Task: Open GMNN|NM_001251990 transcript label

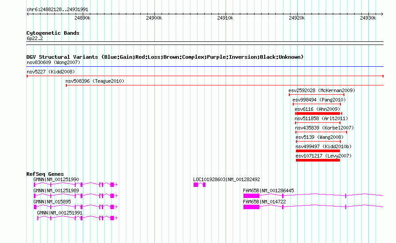Action: point(56,179)
